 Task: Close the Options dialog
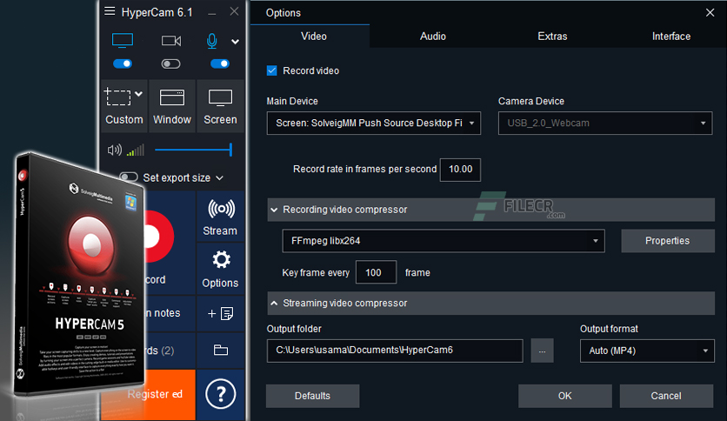[x=710, y=12]
